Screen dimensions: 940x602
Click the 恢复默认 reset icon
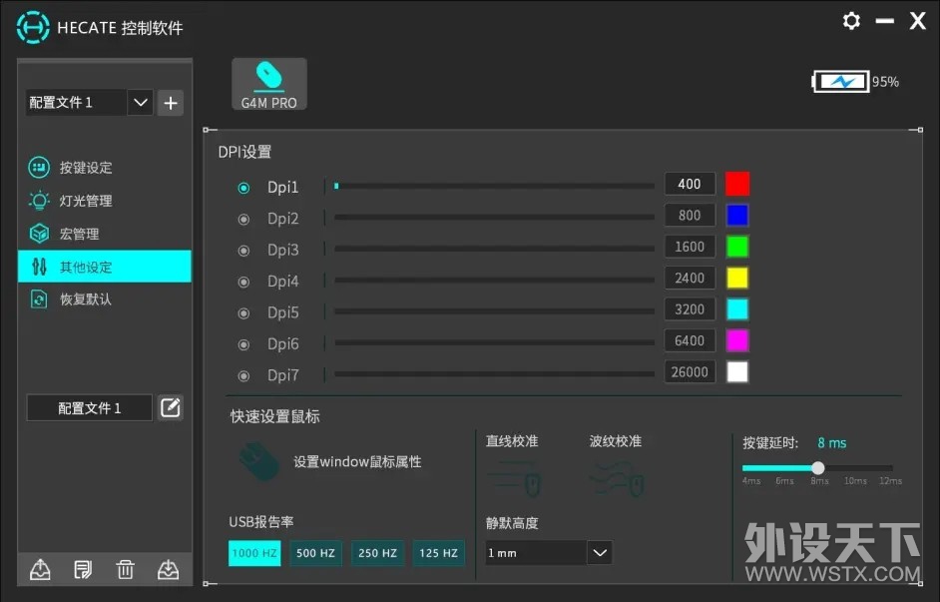[39, 300]
